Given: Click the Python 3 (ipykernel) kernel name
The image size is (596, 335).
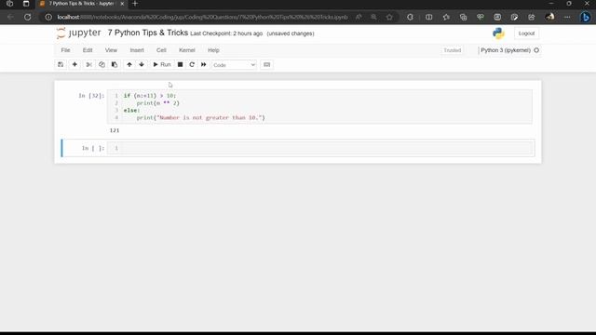Looking at the screenshot, I should click(x=506, y=50).
